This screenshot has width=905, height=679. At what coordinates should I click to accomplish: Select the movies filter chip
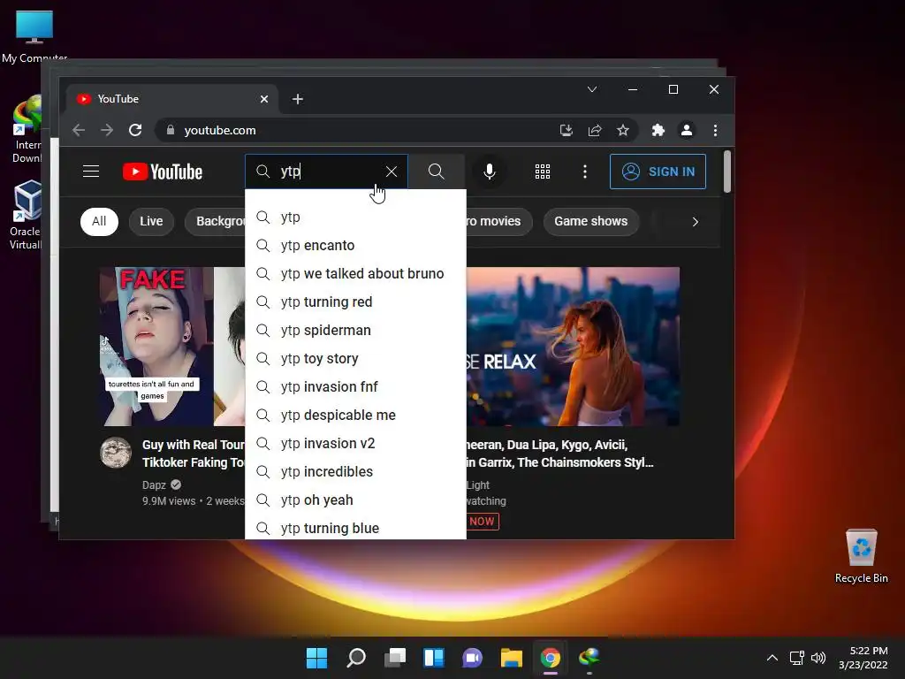pyautogui.click(x=498, y=222)
